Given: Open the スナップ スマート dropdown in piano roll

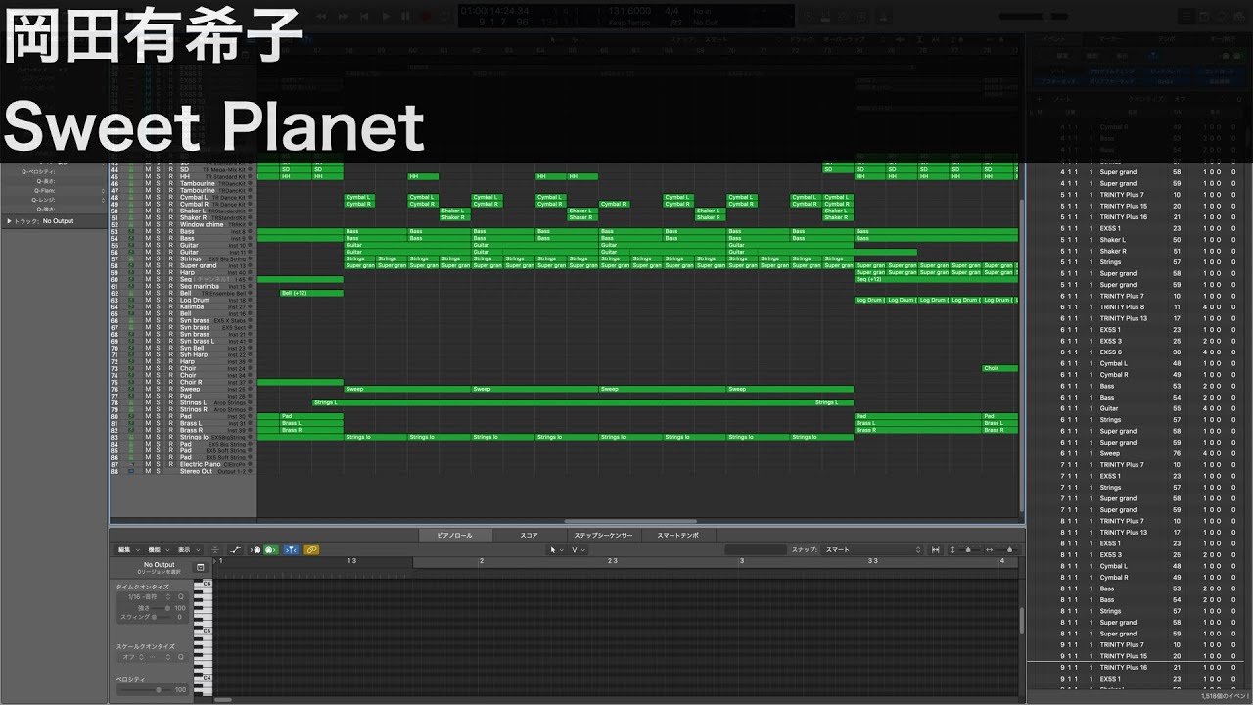Looking at the screenshot, I should click(x=871, y=550).
